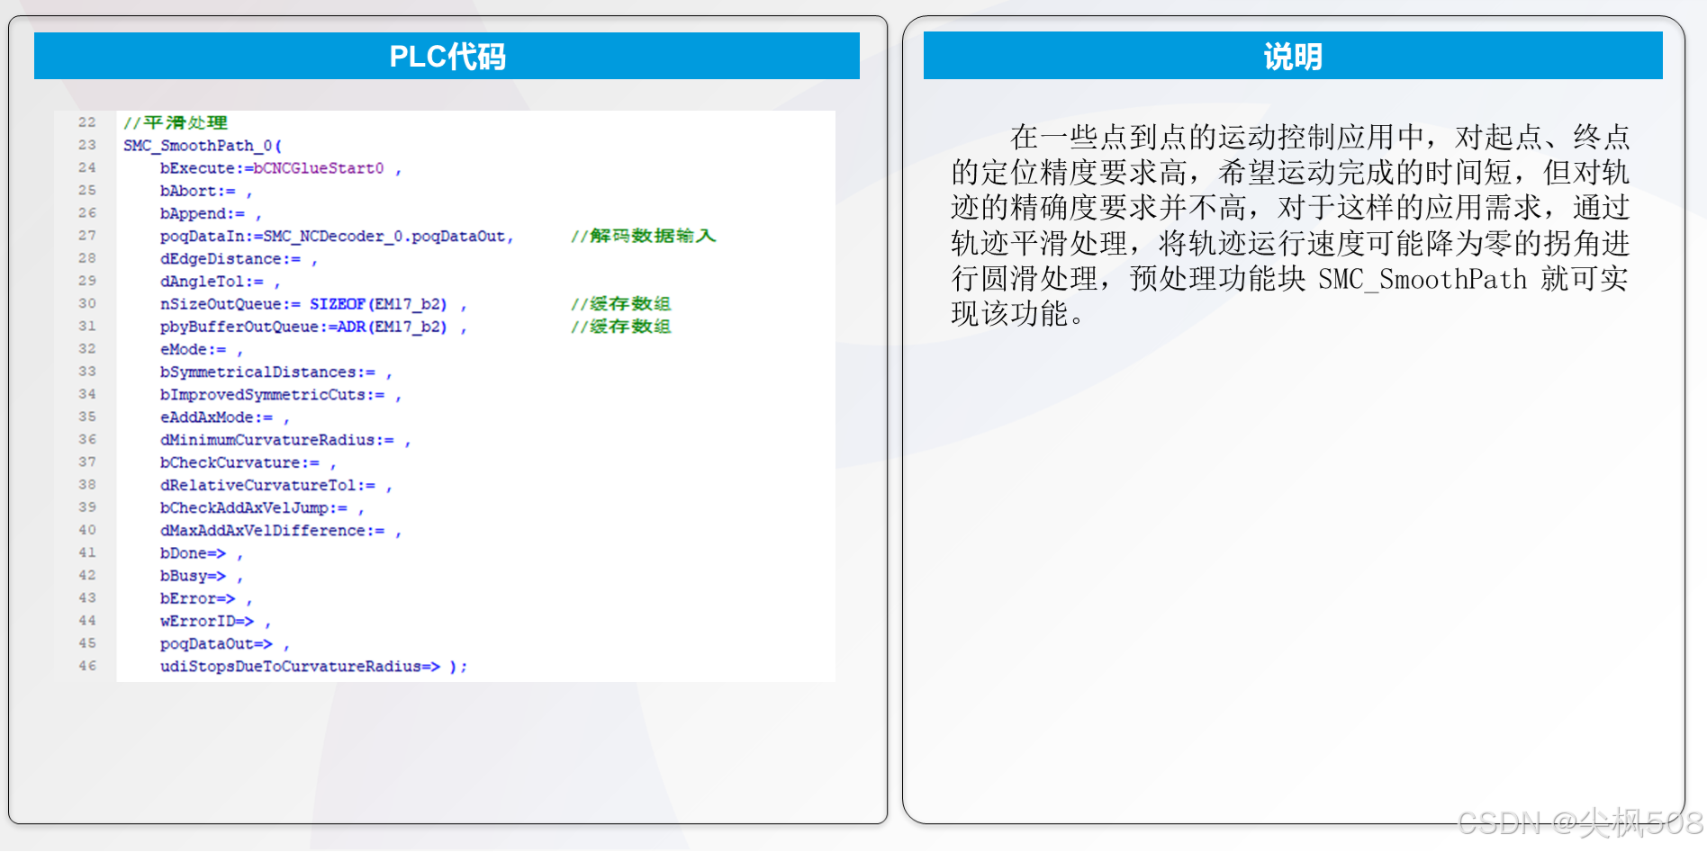Click the 'eMode:=' parameter line

[x=202, y=349]
